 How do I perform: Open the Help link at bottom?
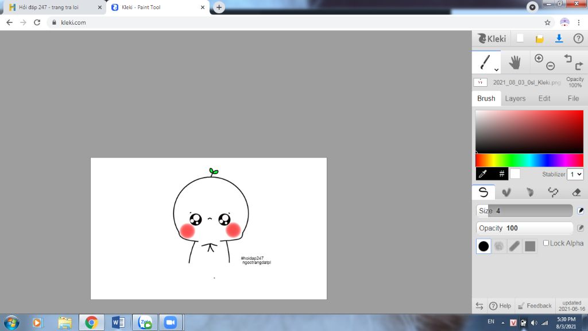tap(500, 306)
